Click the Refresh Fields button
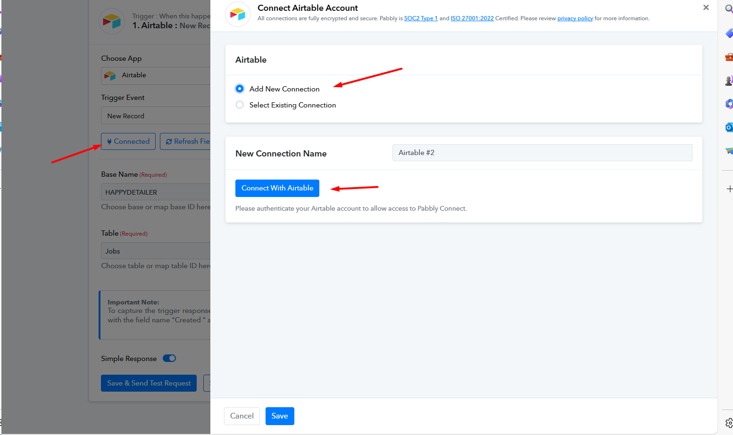The width and height of the screenshot is (733, 435). click(185, 141)
